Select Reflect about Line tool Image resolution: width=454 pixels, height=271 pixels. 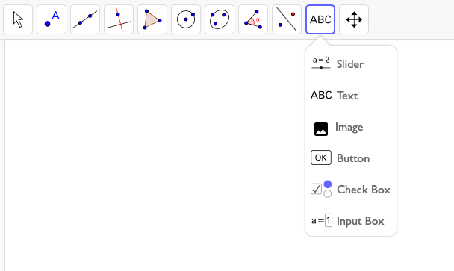pos(287,19)
